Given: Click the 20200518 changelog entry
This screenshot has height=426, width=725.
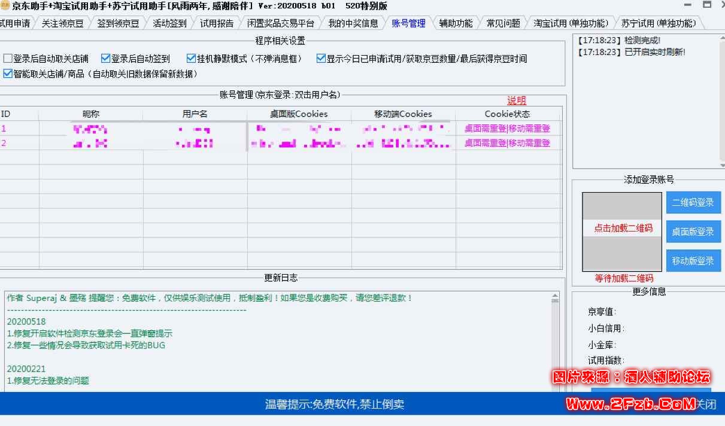Looking at the screenshot, I should click(26, 321).
